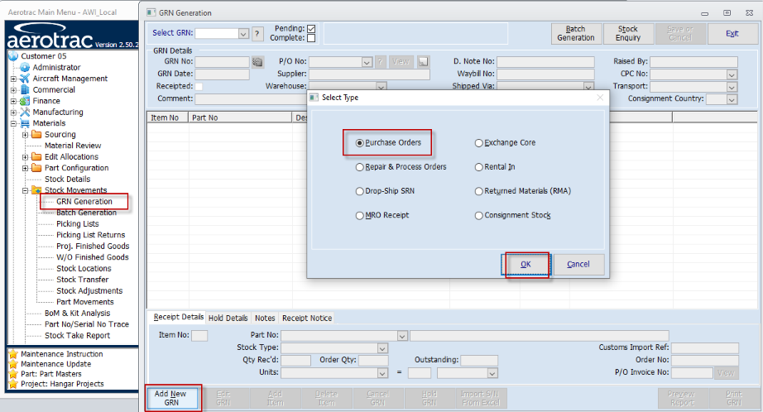
Task: Open the Consignment Country dropdown
Action: tap(732, 99)
